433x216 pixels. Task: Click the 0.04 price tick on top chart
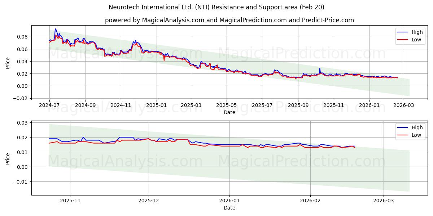(23, 61)
